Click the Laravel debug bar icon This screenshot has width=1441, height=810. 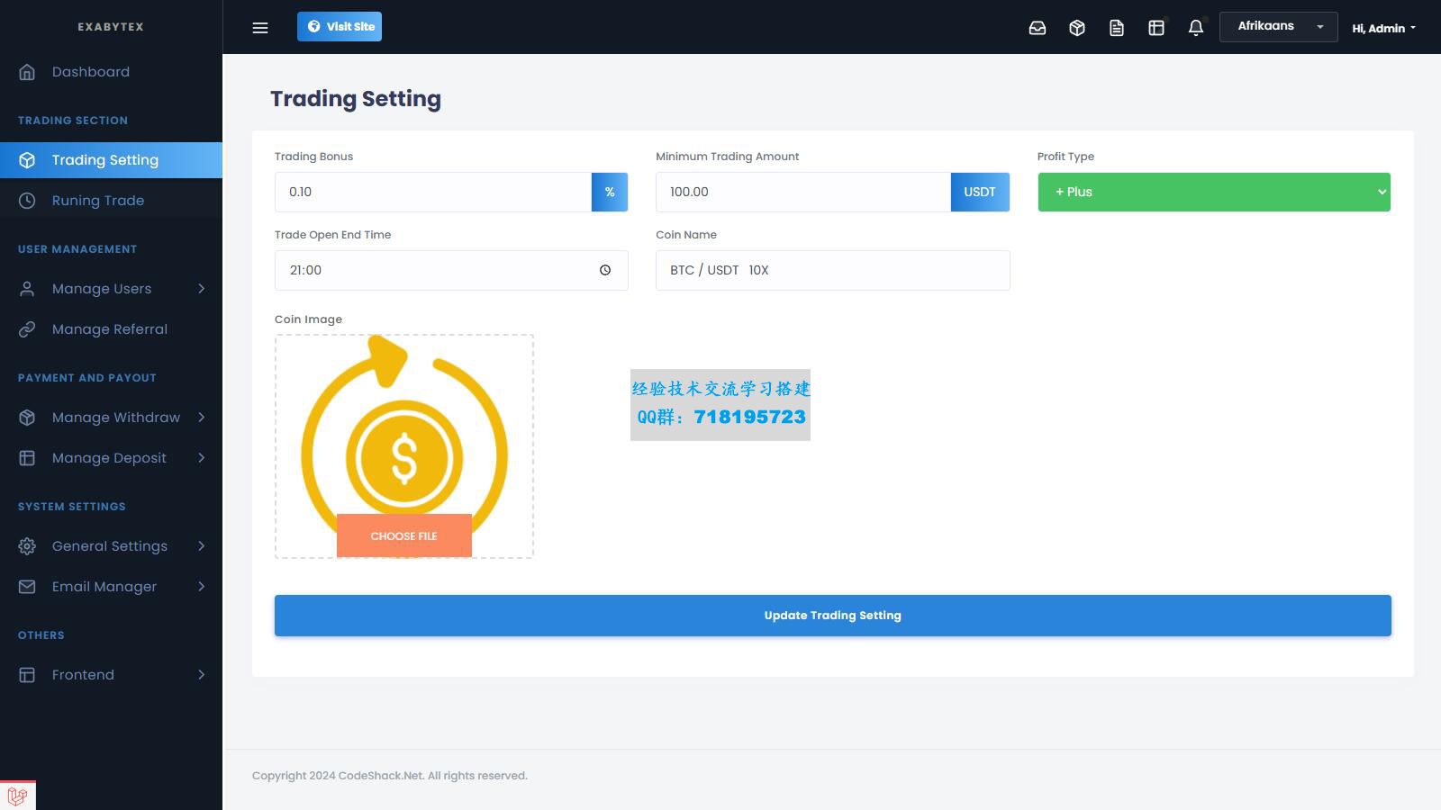click(x=17, y=796)
